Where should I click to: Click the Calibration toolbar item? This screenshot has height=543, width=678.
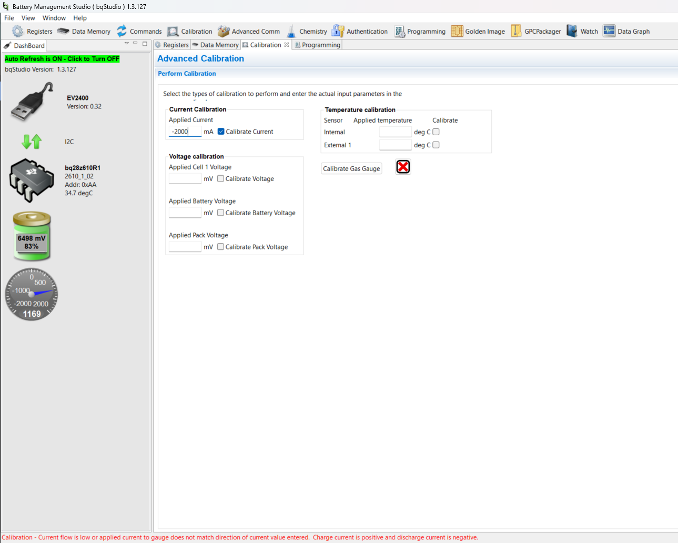pos(190,32)
